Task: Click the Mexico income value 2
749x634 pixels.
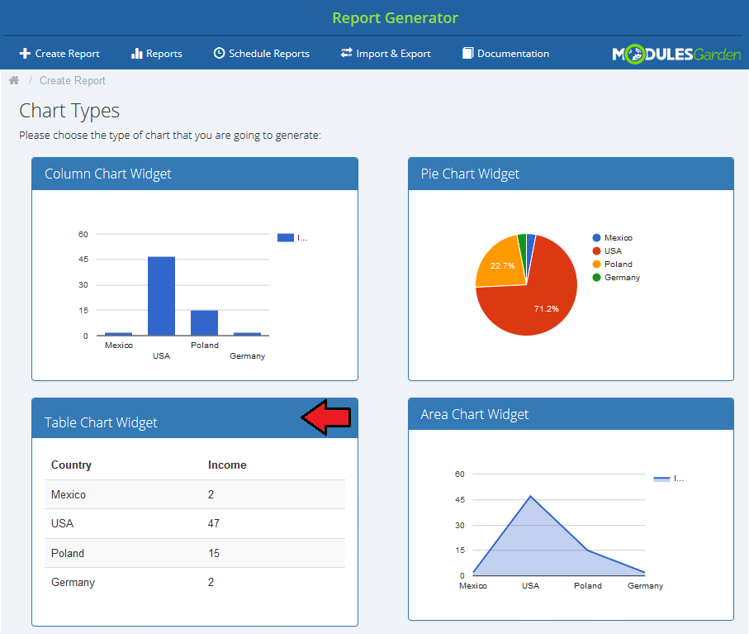Action: (211, 494)
